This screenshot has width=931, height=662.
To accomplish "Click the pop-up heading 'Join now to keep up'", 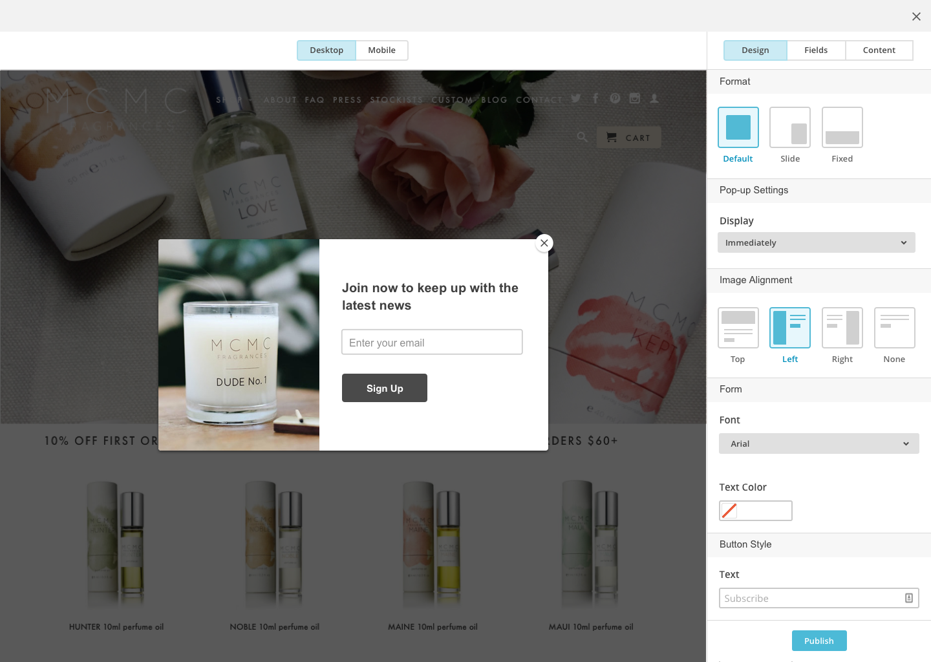I will (430, 297).
